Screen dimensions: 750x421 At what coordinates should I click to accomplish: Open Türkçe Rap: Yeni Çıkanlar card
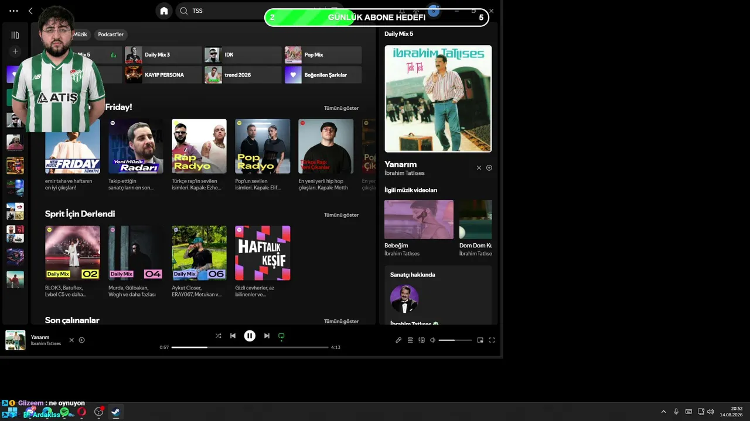(326, 155)
